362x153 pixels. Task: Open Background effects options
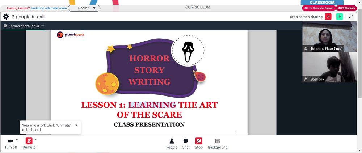218,144
